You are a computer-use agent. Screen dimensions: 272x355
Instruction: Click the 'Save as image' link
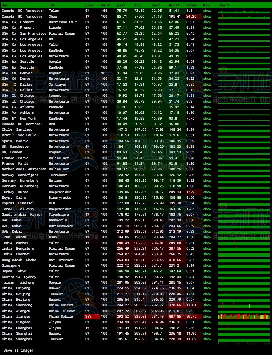[x=17, y=350]
